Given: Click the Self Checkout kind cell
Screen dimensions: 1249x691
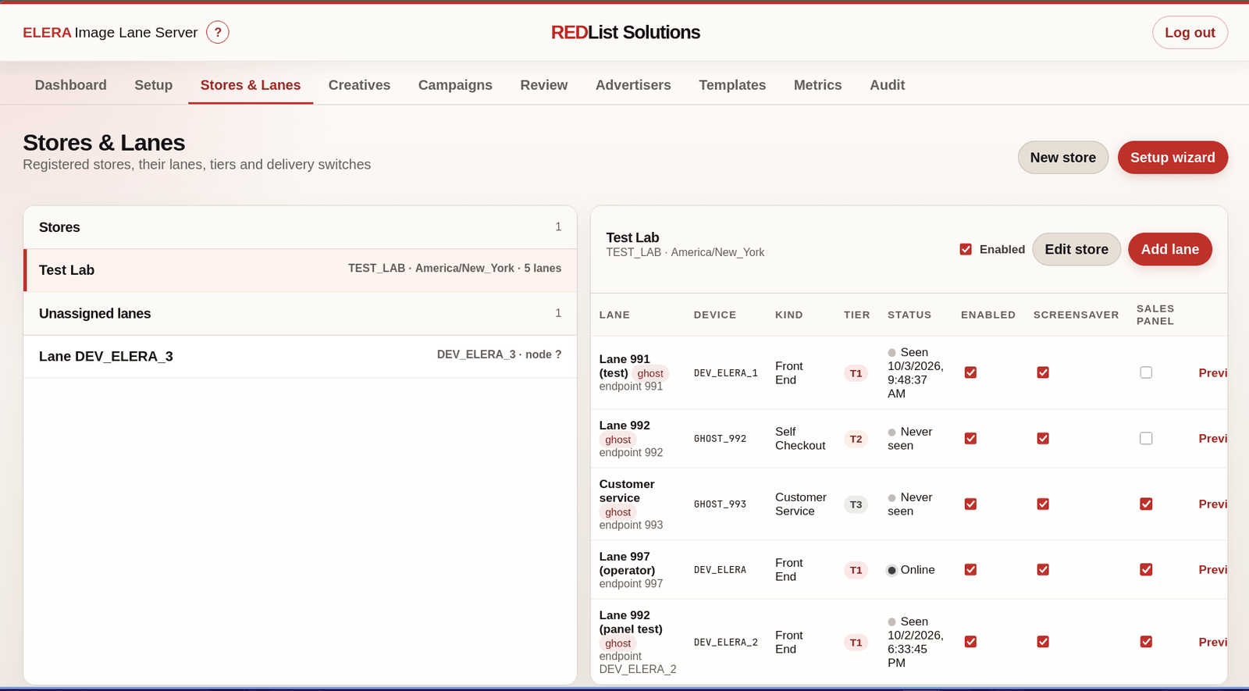Looking at the screenshot, I should pos(800,438).
